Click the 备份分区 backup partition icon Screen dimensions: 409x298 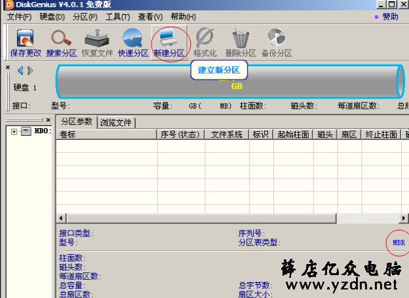(x=277, y=43)
